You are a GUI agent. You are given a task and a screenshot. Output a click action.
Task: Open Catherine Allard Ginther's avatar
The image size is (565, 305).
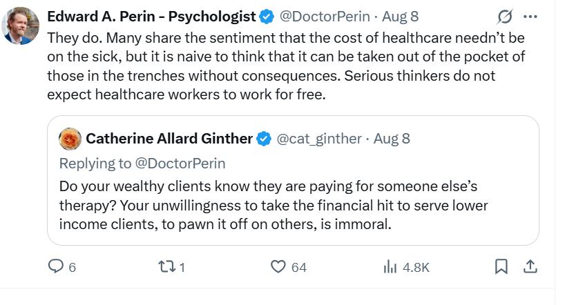click(70, 139)
